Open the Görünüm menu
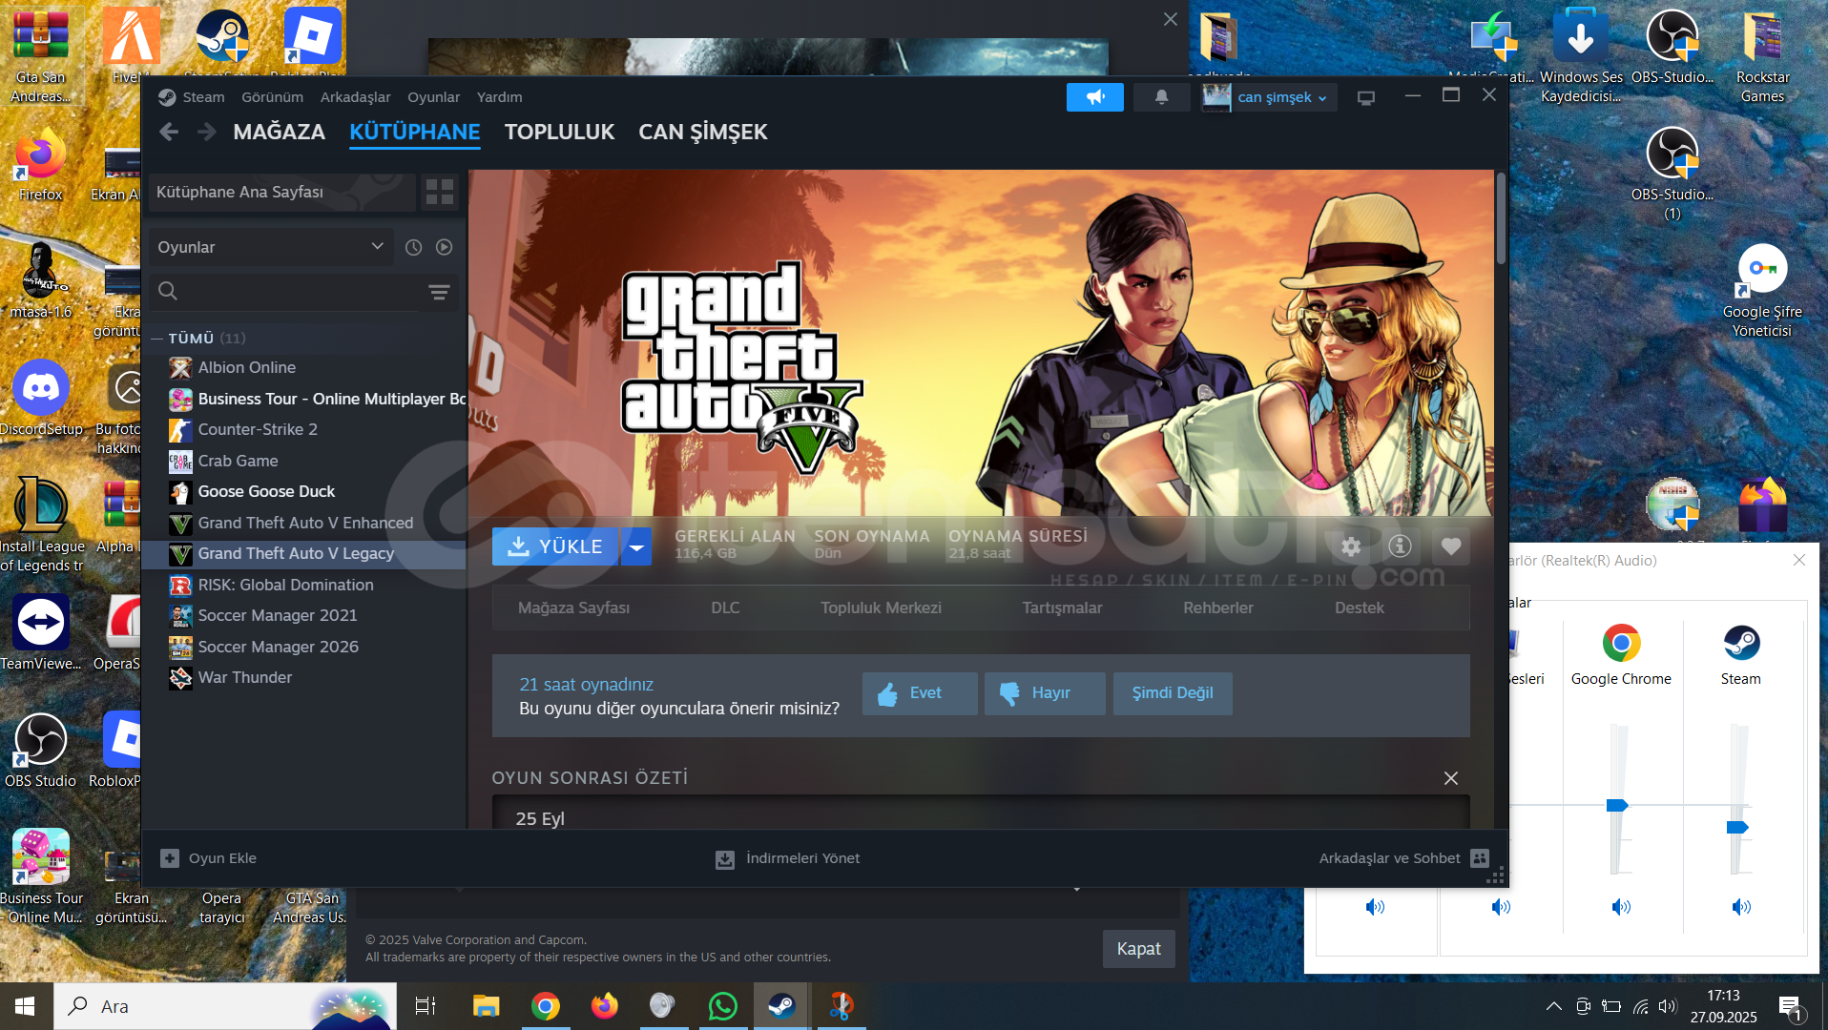 click(272, 97)
